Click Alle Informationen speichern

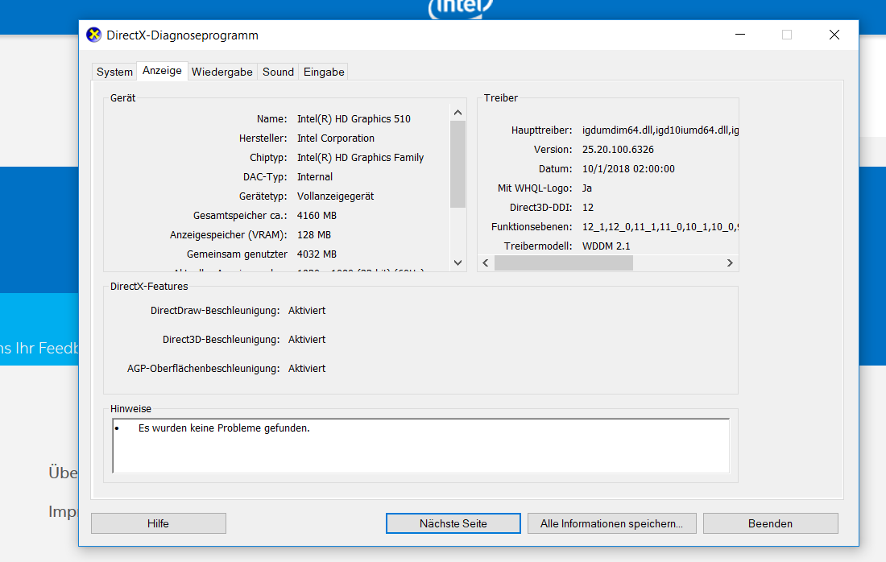click(611, 523)
